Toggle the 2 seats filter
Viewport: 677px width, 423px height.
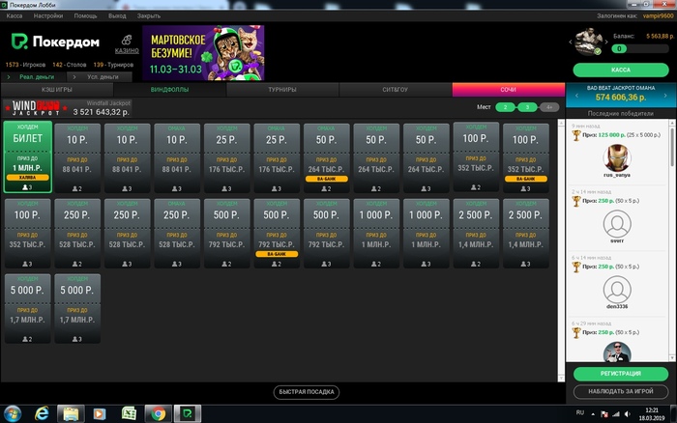(506, 107)
